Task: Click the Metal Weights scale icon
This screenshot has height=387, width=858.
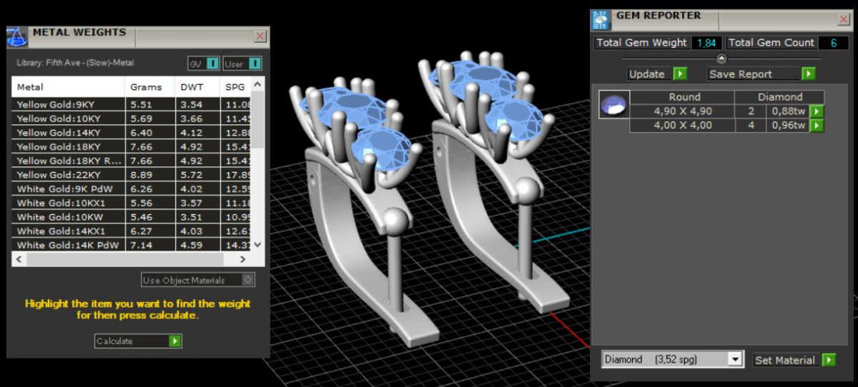Action: 17,37
